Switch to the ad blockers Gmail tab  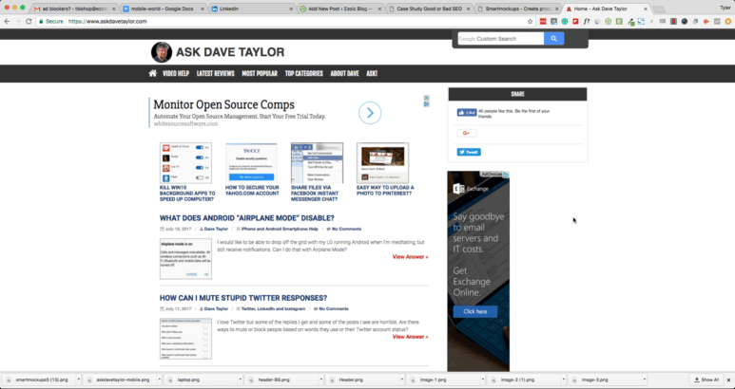tap(75, 9)
